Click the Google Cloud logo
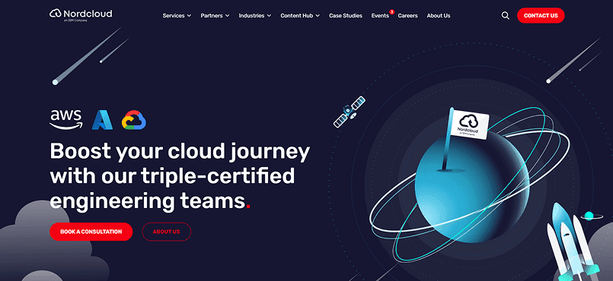613x281 pixels. point(134,120)
